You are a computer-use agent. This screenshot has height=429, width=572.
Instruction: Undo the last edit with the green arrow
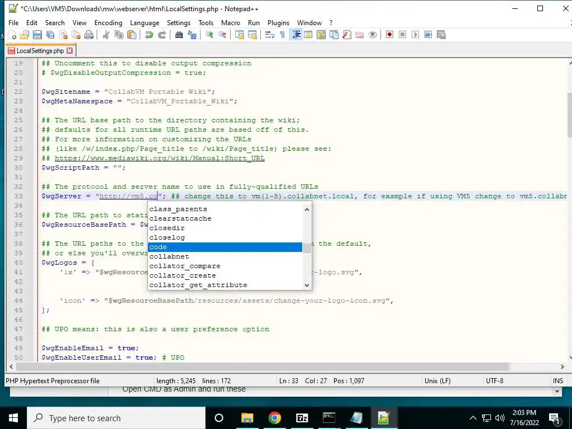point(149,35)
